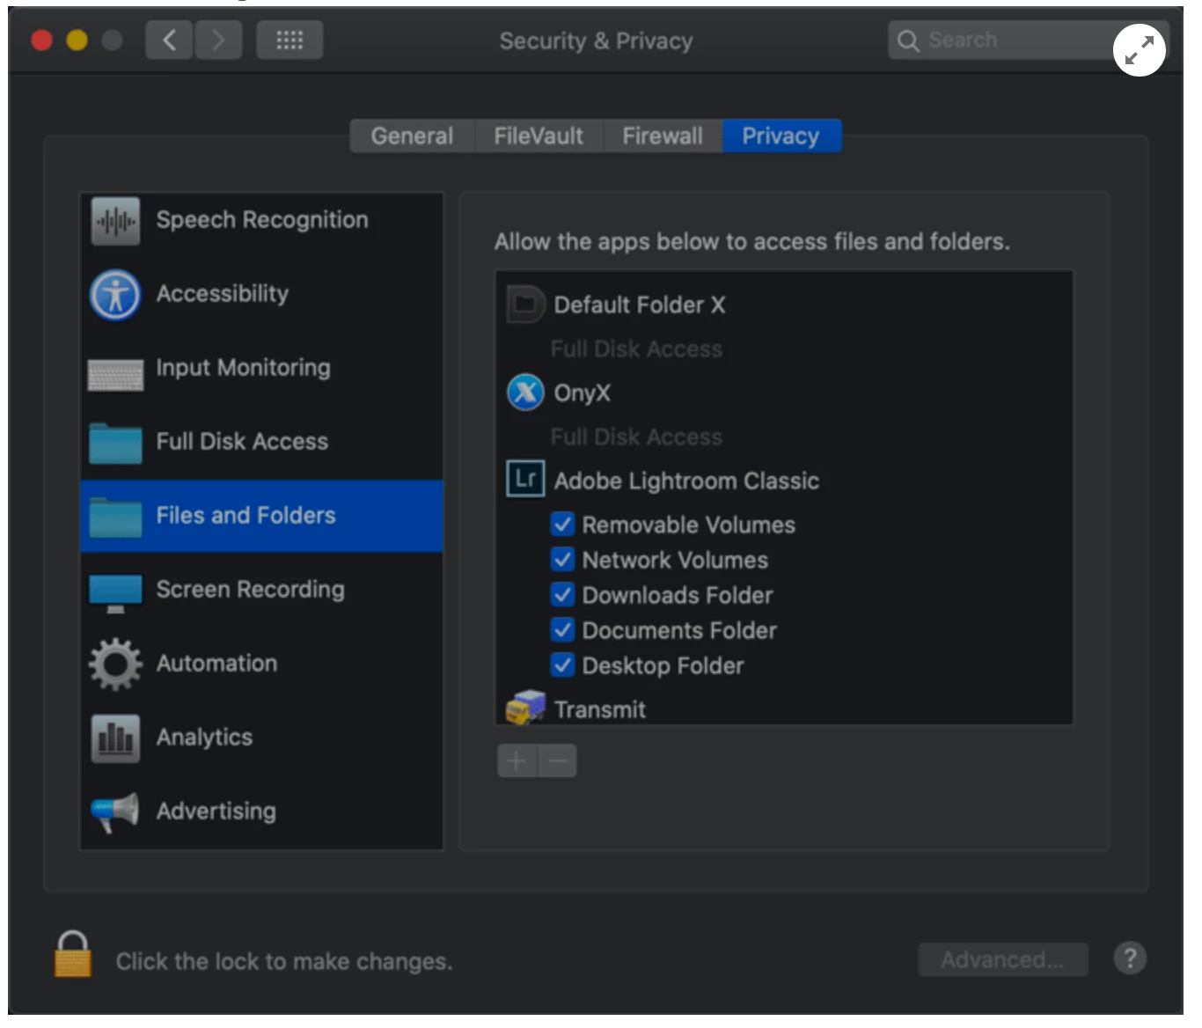Click the Transmit truck icon
The width and height of the screenshot is (1202, 1028).
pos(525,707)
